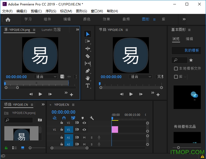Open the 序列(S) menu
The height and width of the screenshot is (159, 206).
(51, 11)
